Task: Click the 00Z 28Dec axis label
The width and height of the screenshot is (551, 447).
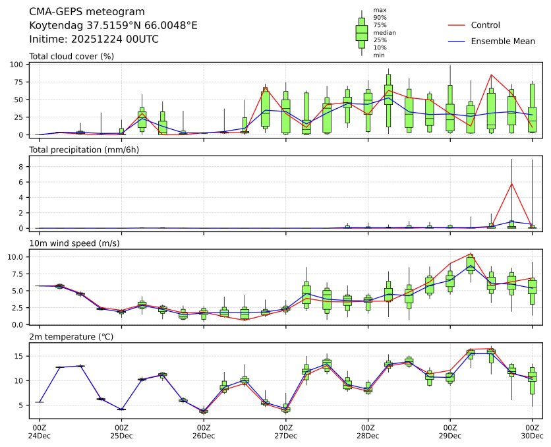Action: 368,432
